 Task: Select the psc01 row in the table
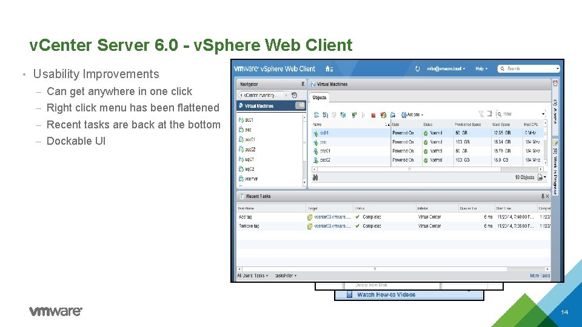coord(429,151)
